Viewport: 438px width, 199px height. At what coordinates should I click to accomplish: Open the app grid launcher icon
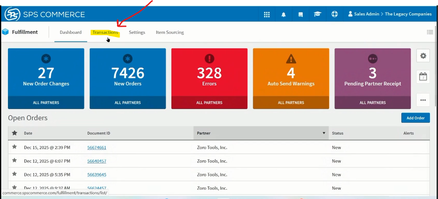(x=267, y=14)
